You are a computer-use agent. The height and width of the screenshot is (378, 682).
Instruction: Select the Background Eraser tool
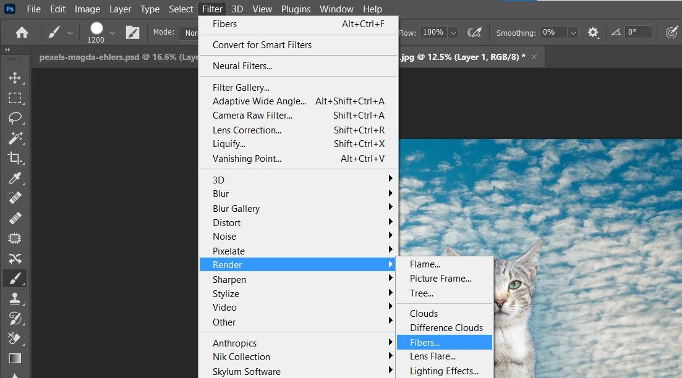click(15, 338)
